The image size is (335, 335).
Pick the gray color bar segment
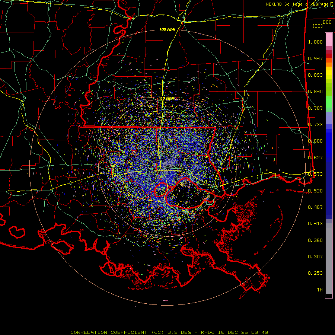(x=329, y=259)
